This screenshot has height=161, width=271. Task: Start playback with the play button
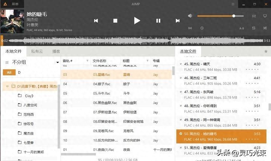[137, 21]
